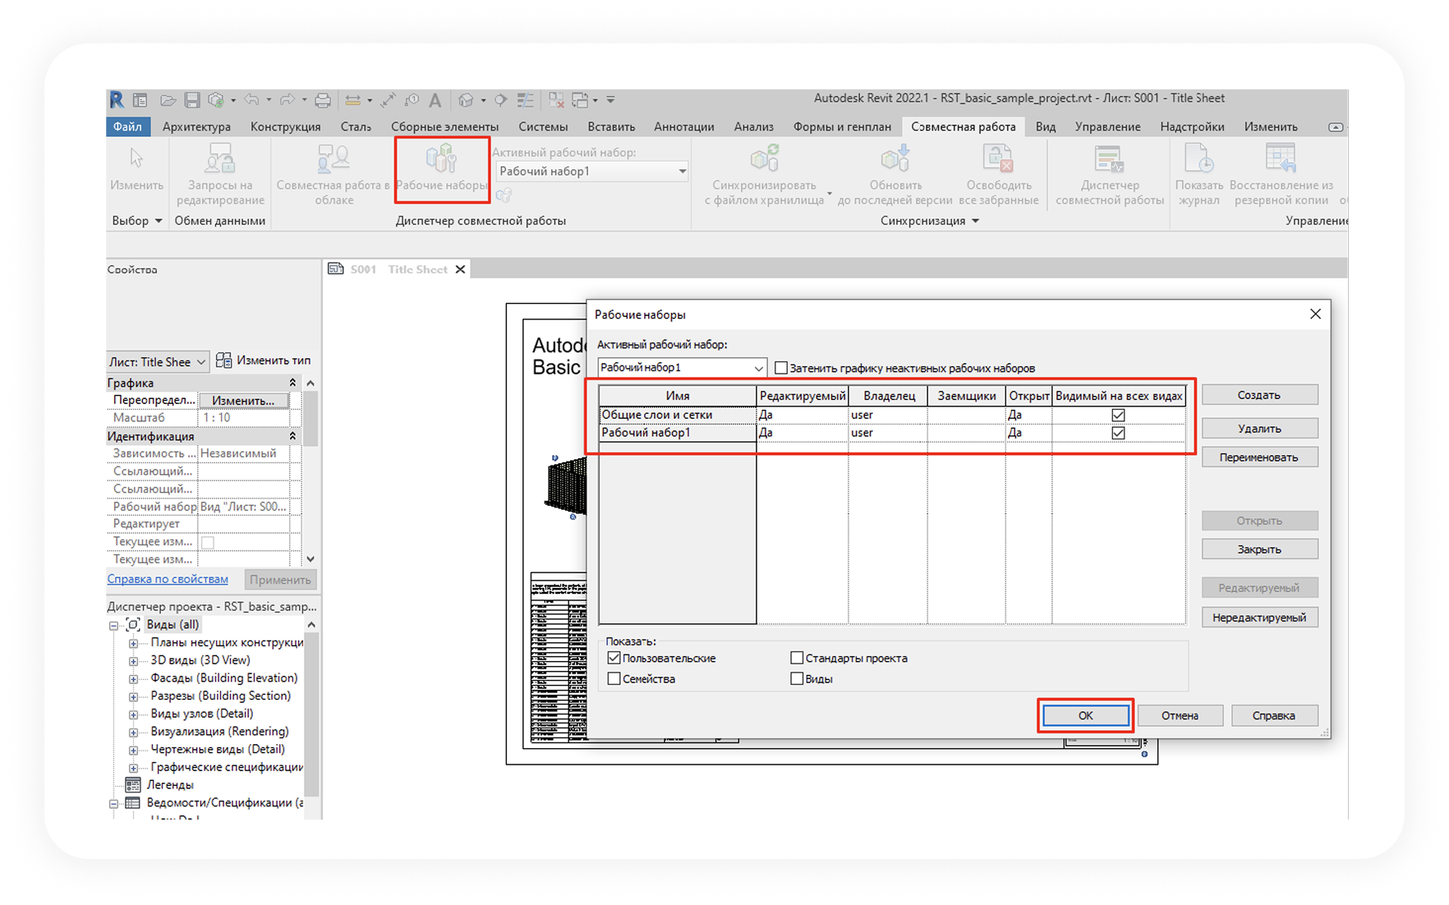This screenshot has width=1449, height=905.
Task: Expand the 3D виды tree node
Action: [133, 660]
